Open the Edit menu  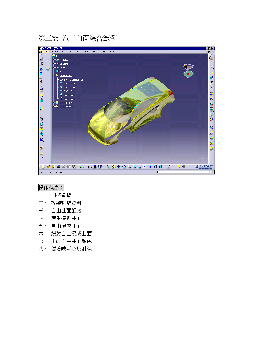click(71, 52)
